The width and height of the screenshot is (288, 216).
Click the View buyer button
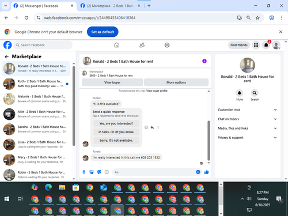112,82
